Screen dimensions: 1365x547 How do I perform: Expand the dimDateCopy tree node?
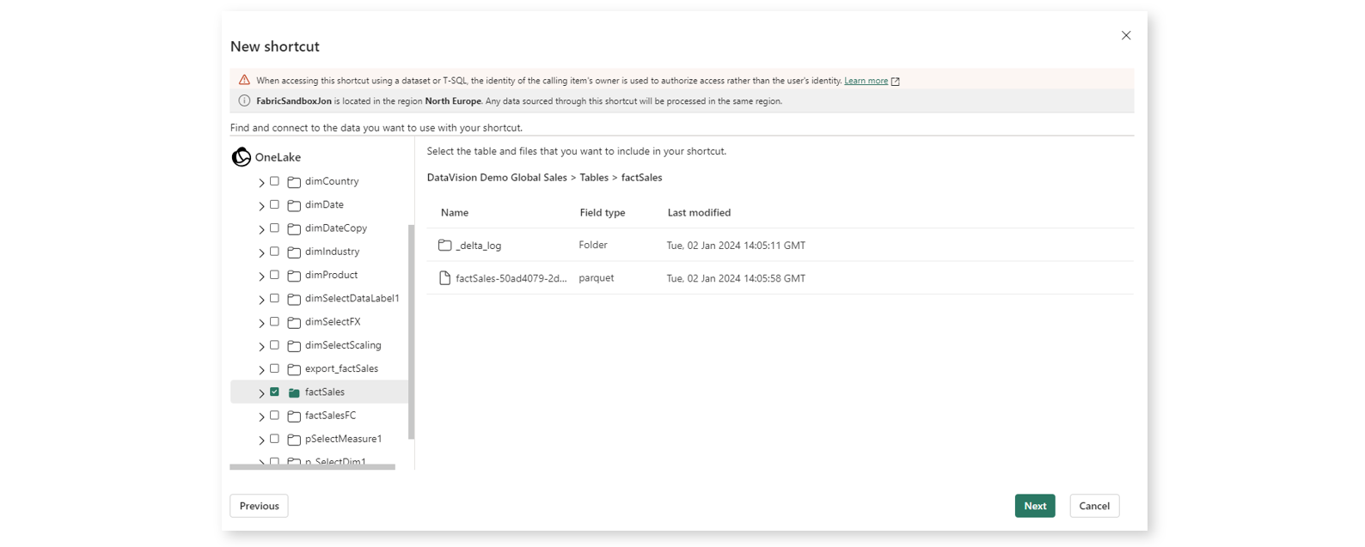point(261,229)
